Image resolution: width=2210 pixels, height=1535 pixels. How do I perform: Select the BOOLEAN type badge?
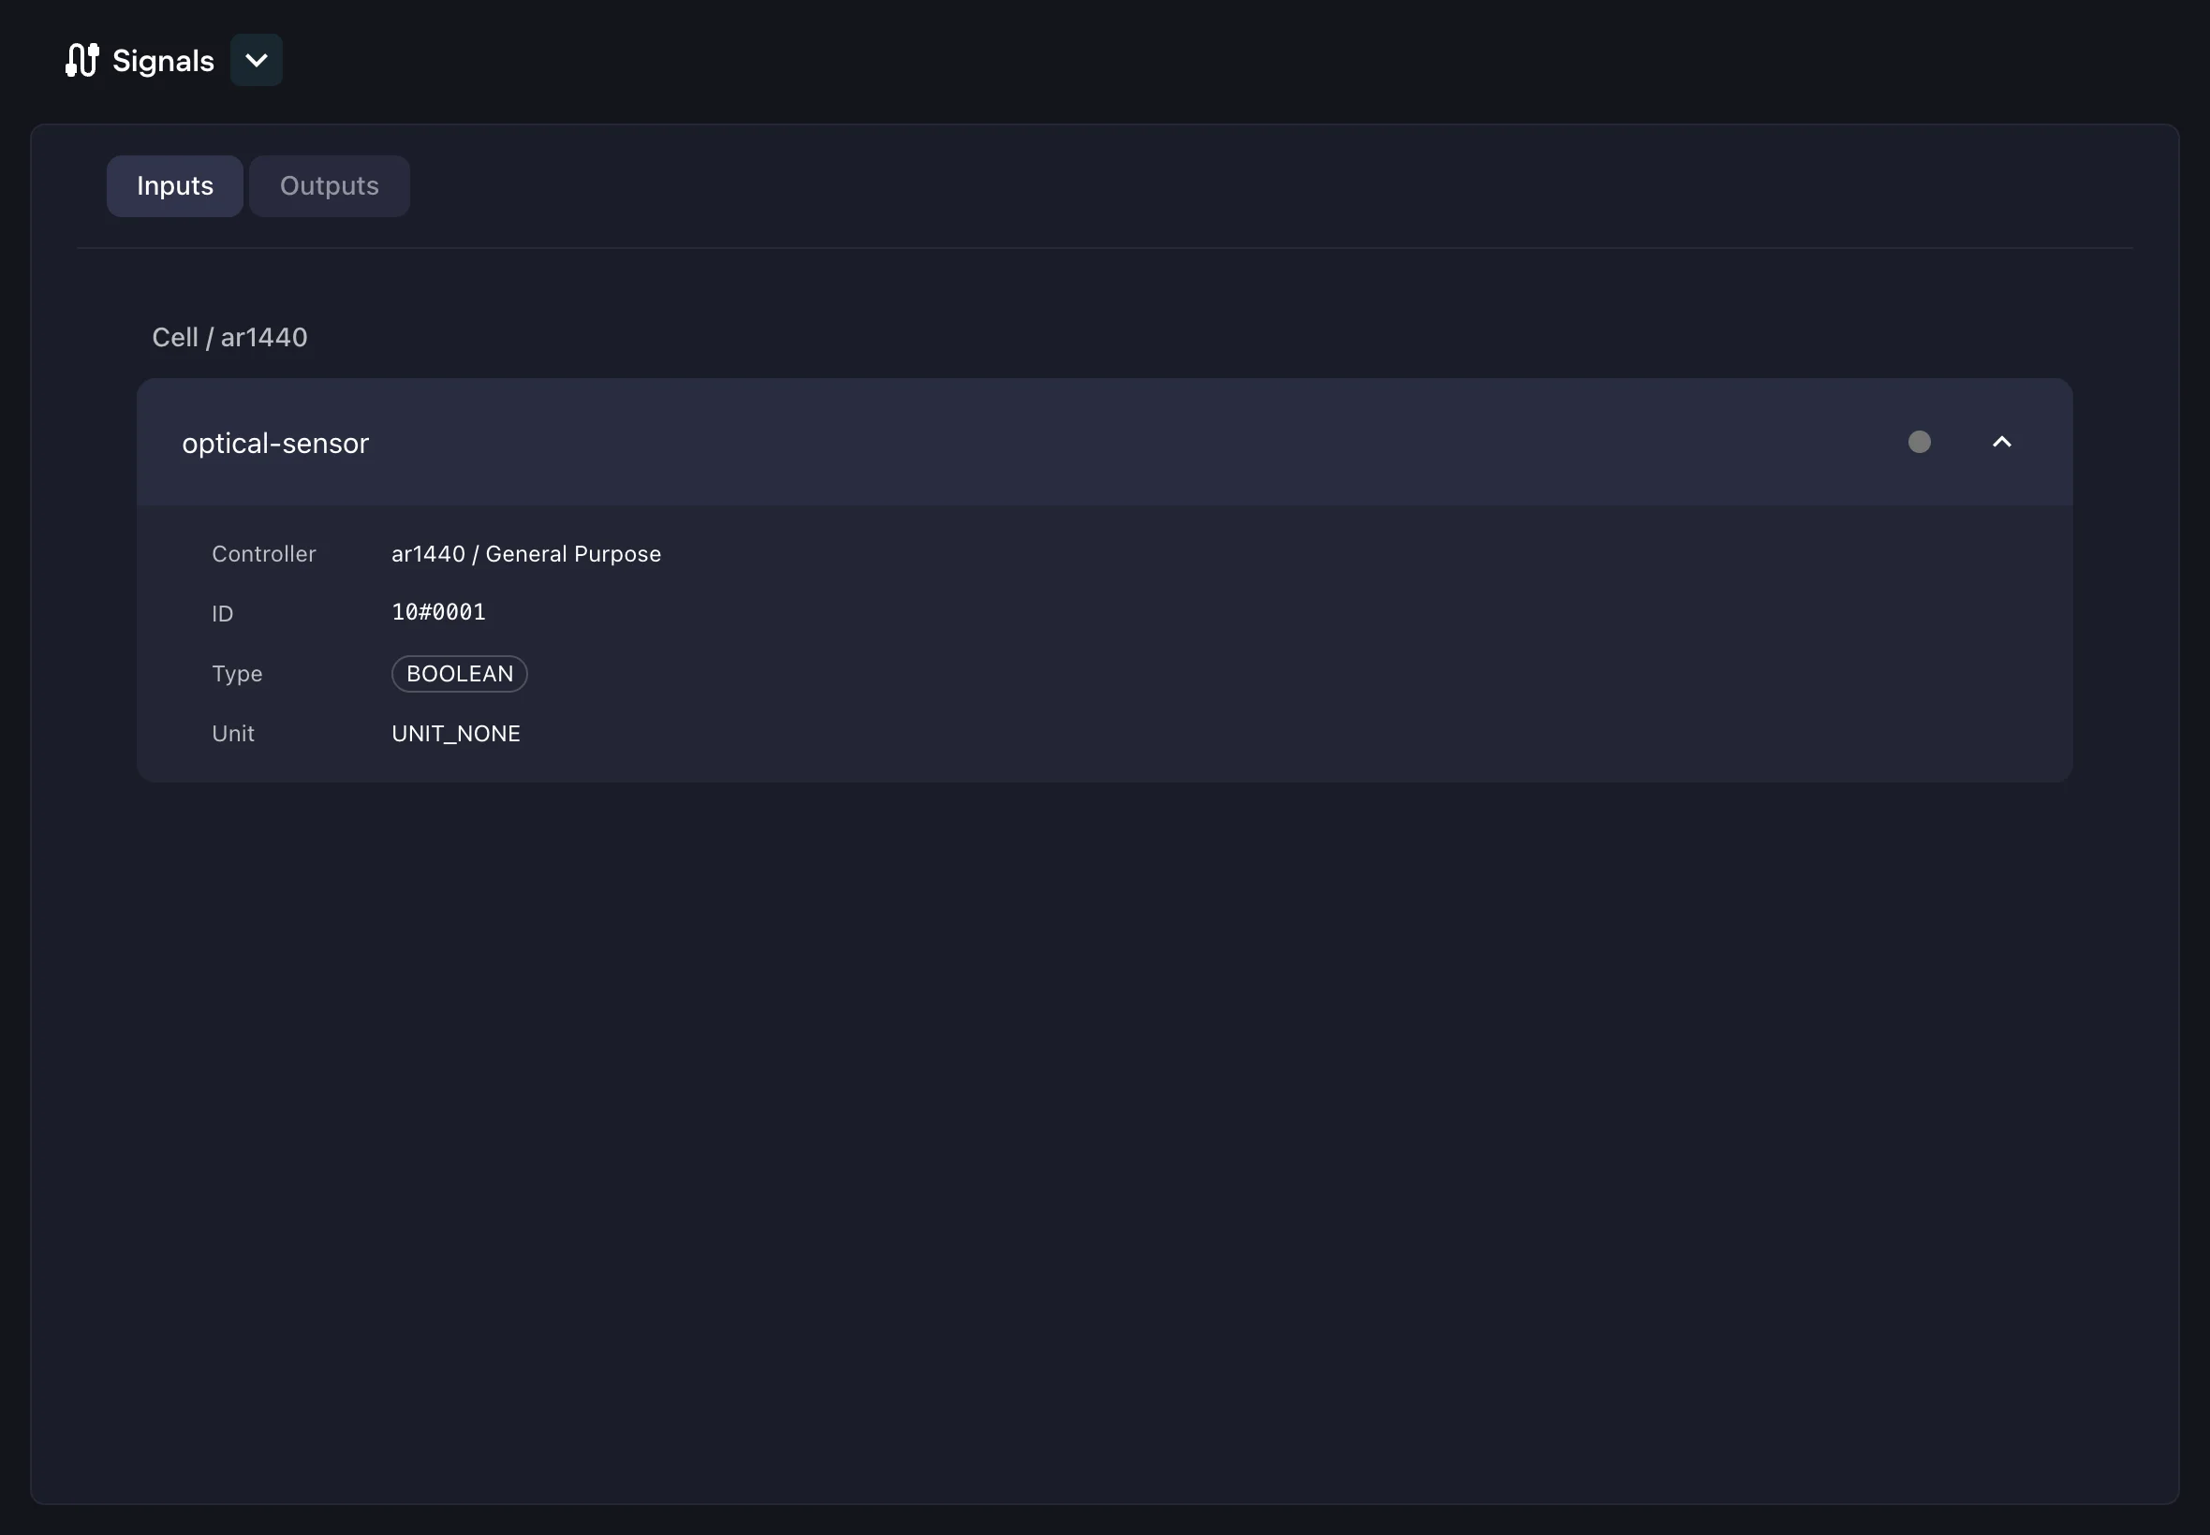[x=459, y=672]
